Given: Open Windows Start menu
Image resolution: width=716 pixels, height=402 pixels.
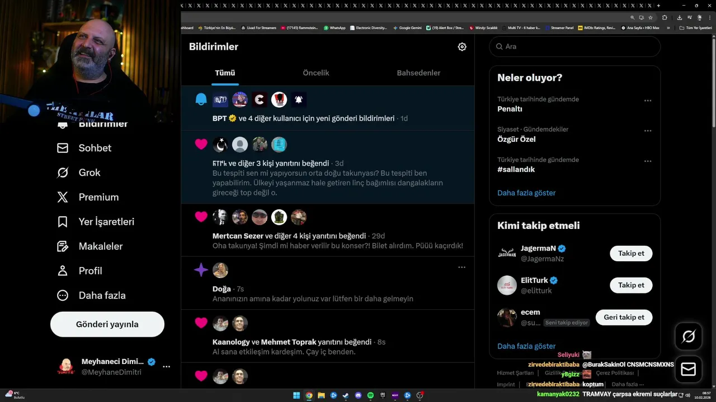Looking at the screenshot, I should [x=296, y=396].
